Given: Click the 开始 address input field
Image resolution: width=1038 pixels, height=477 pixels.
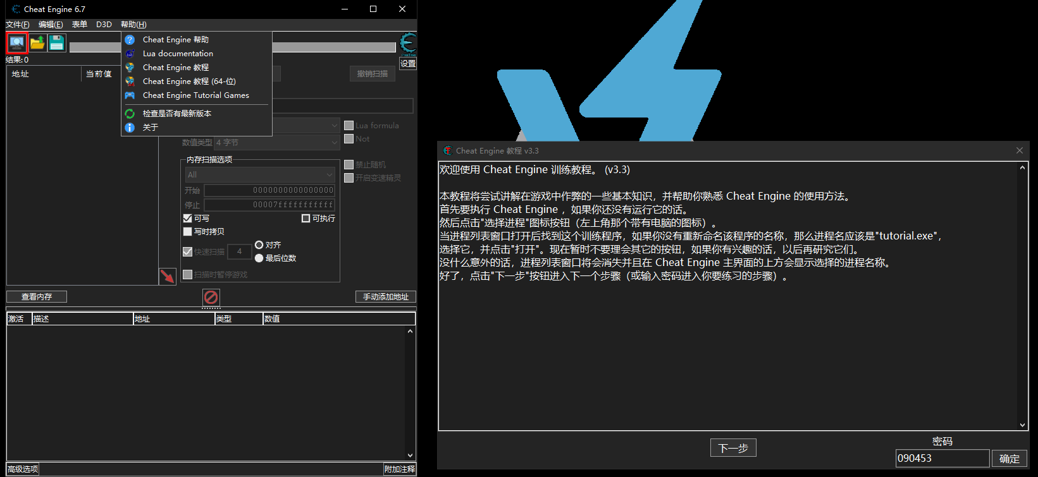Looking at the screenshot, I should click(269, 190).
